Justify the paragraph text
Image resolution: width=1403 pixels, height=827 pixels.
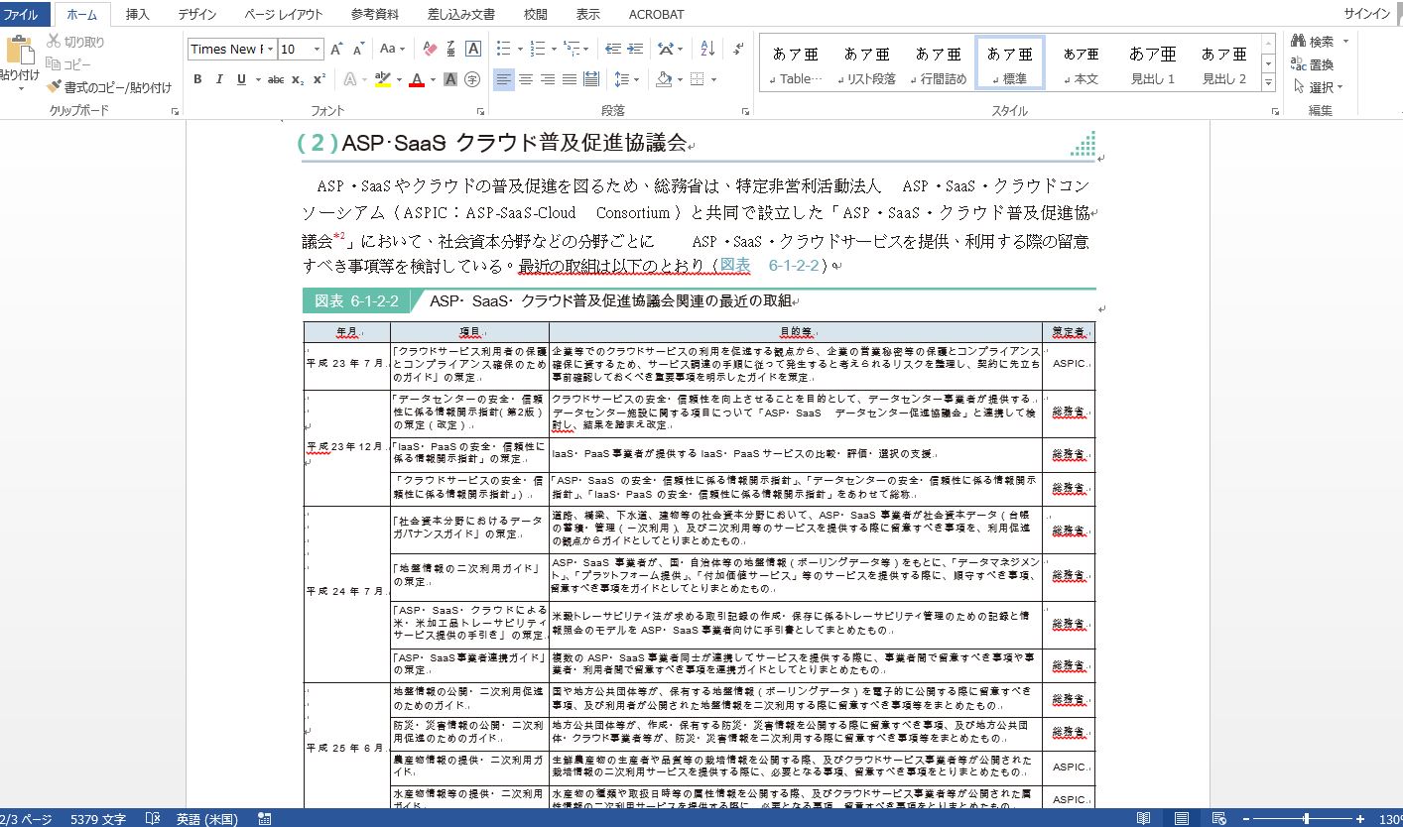tap(570, 79)
